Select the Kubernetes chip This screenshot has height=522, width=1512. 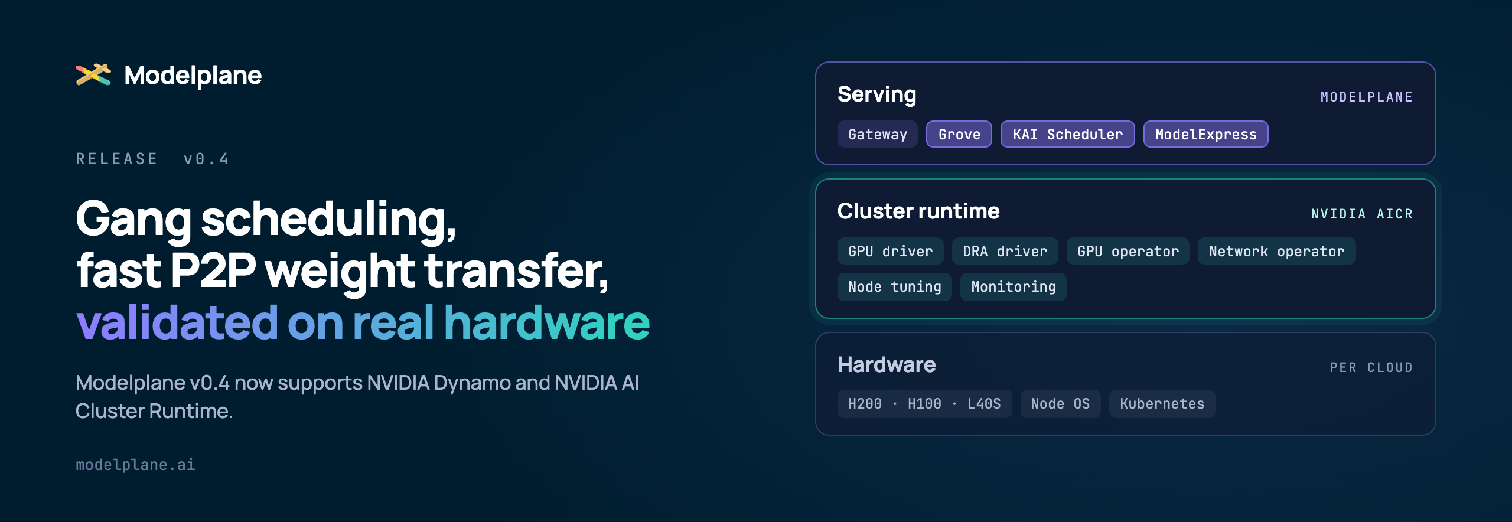(1162, 404)
